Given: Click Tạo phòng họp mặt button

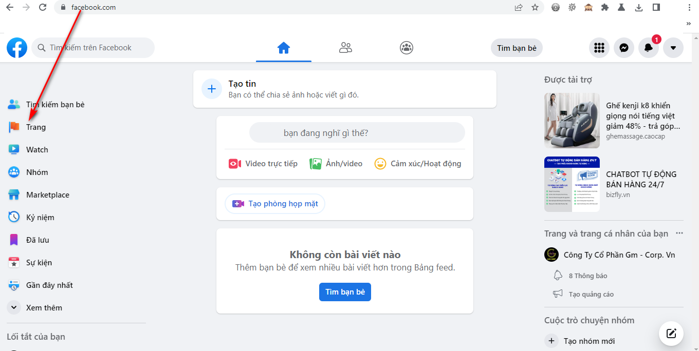Looking at the screenshot, I should pyautogui.click(x=275, y=204).
